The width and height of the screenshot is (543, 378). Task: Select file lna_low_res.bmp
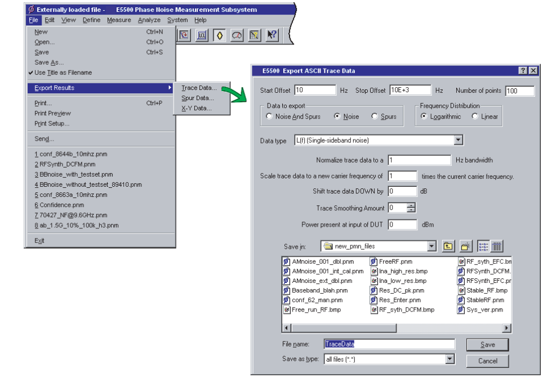[399, 281]
